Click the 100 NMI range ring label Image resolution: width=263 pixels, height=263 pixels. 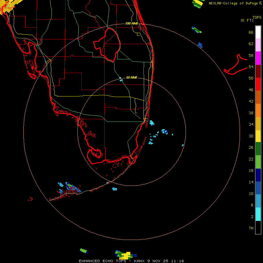(x=131, y=23)
